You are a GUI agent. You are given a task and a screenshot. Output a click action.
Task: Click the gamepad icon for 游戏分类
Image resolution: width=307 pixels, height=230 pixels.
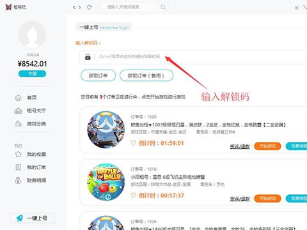pos(18,124)
